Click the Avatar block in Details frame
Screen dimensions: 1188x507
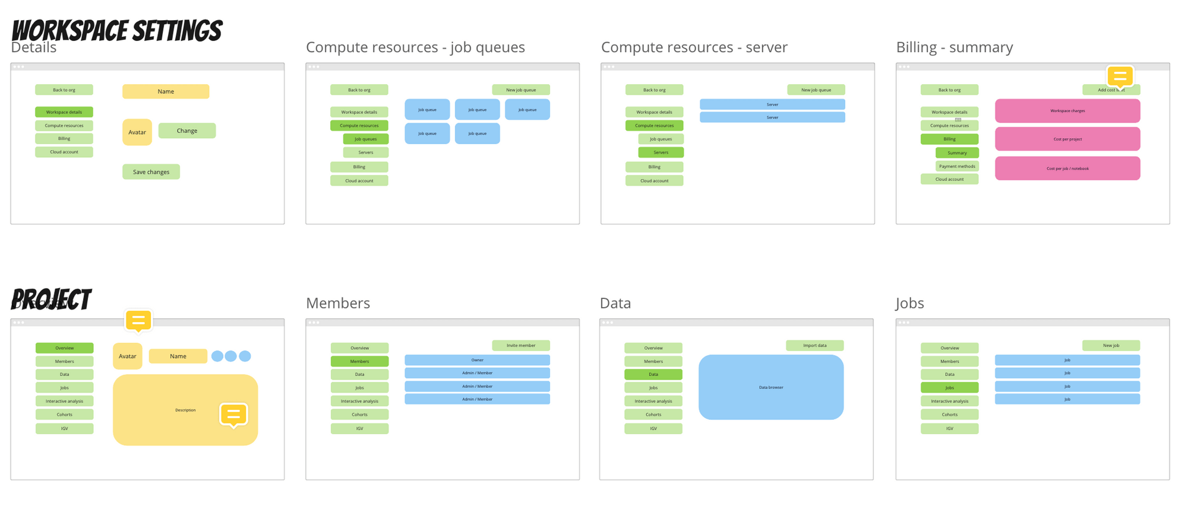pos(137,132)
